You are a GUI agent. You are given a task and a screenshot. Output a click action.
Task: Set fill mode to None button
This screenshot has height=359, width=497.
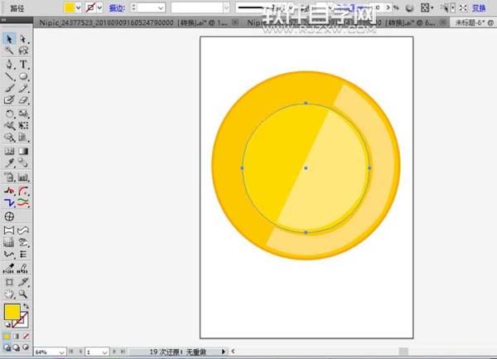tap(26, 336)
